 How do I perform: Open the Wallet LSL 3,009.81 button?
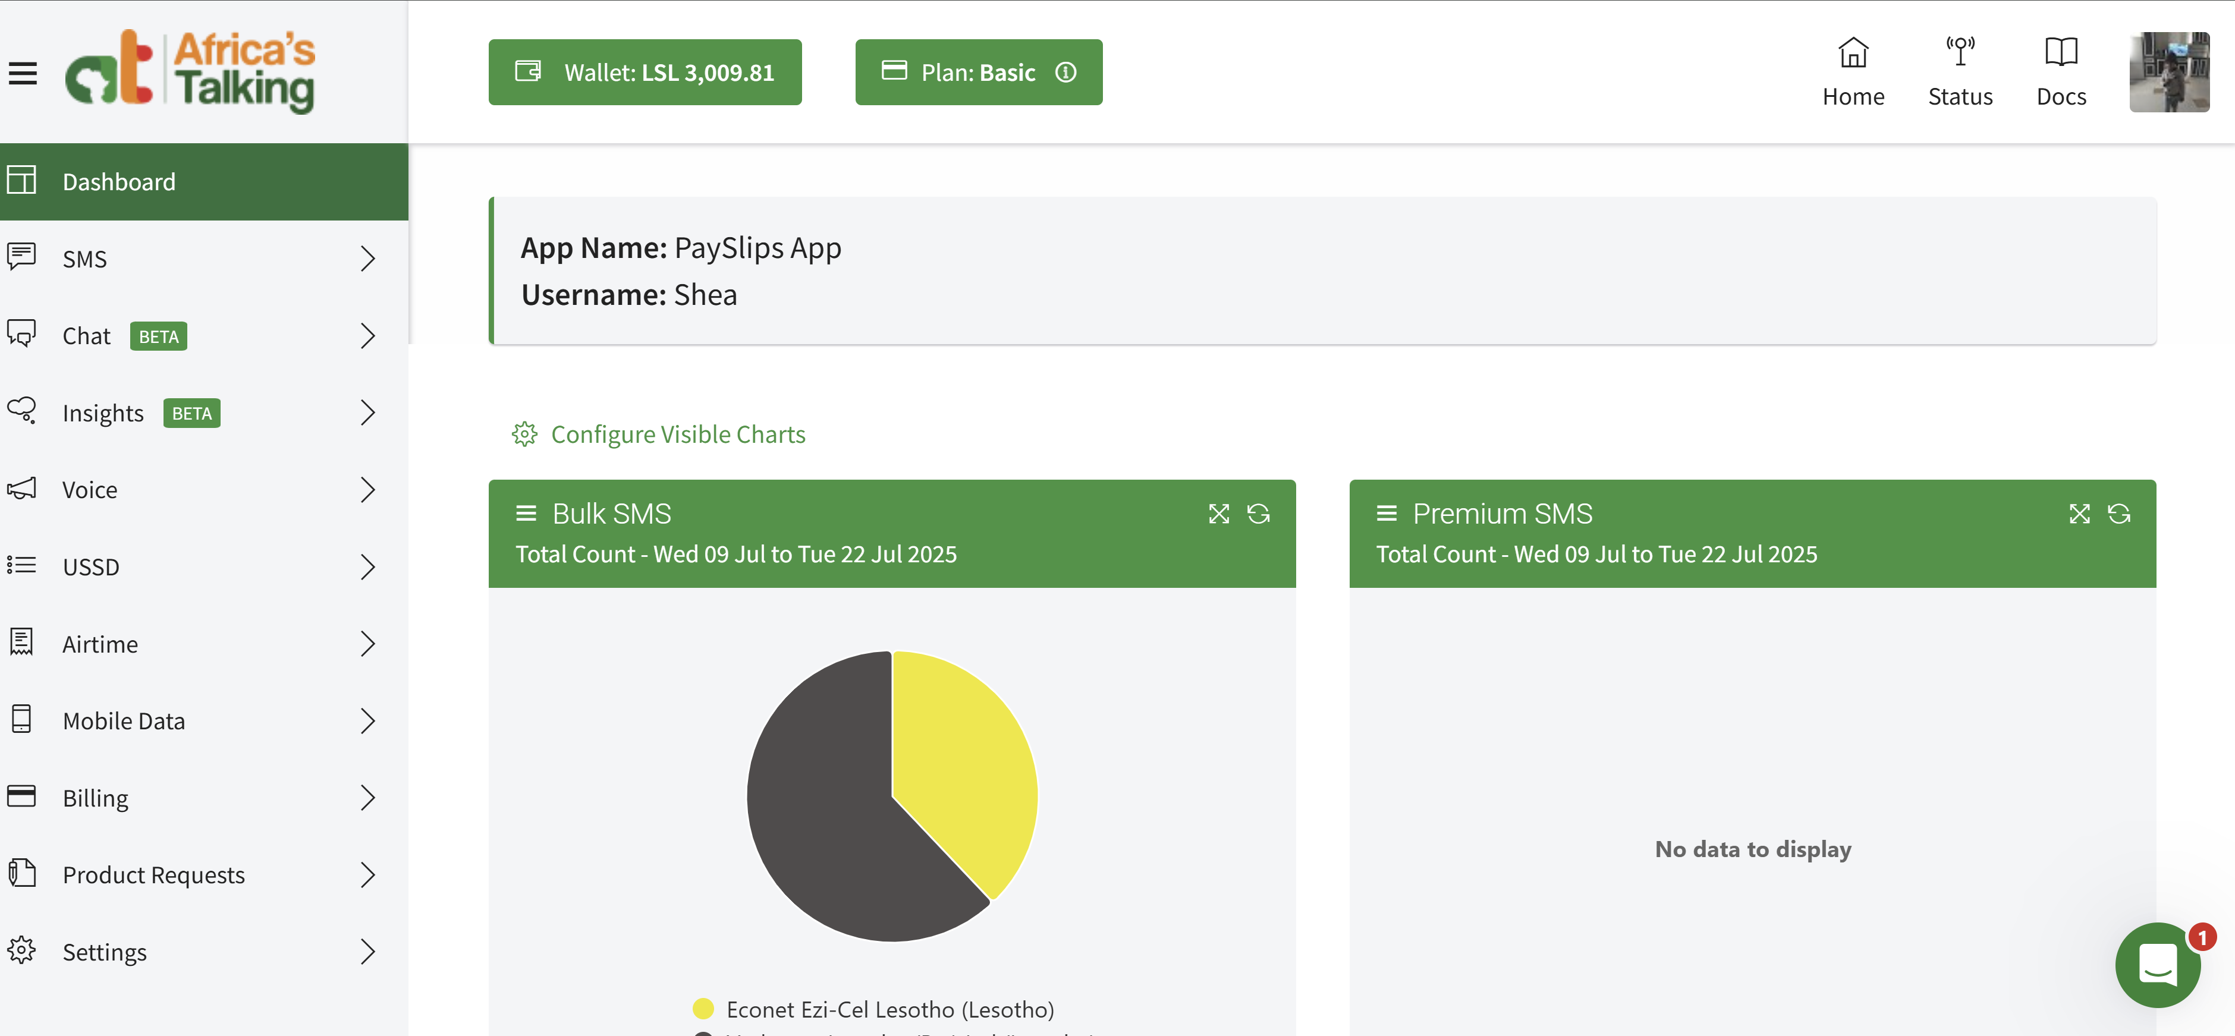click(x=645, y=72)
